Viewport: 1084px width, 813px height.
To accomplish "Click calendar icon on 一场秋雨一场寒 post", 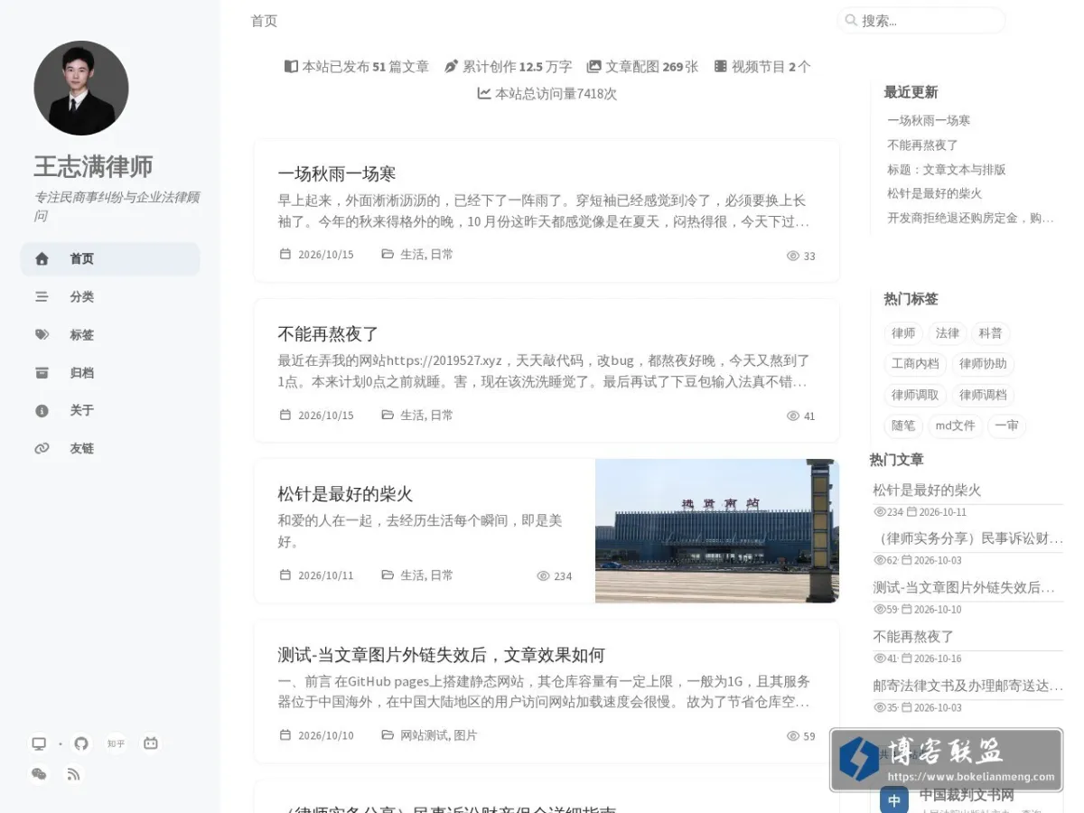I will tap(285, 255).
